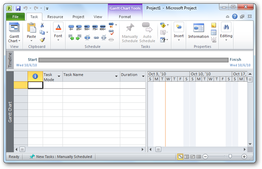
Task: Click the Auto Schedule button
Action: tap(147, 33)
